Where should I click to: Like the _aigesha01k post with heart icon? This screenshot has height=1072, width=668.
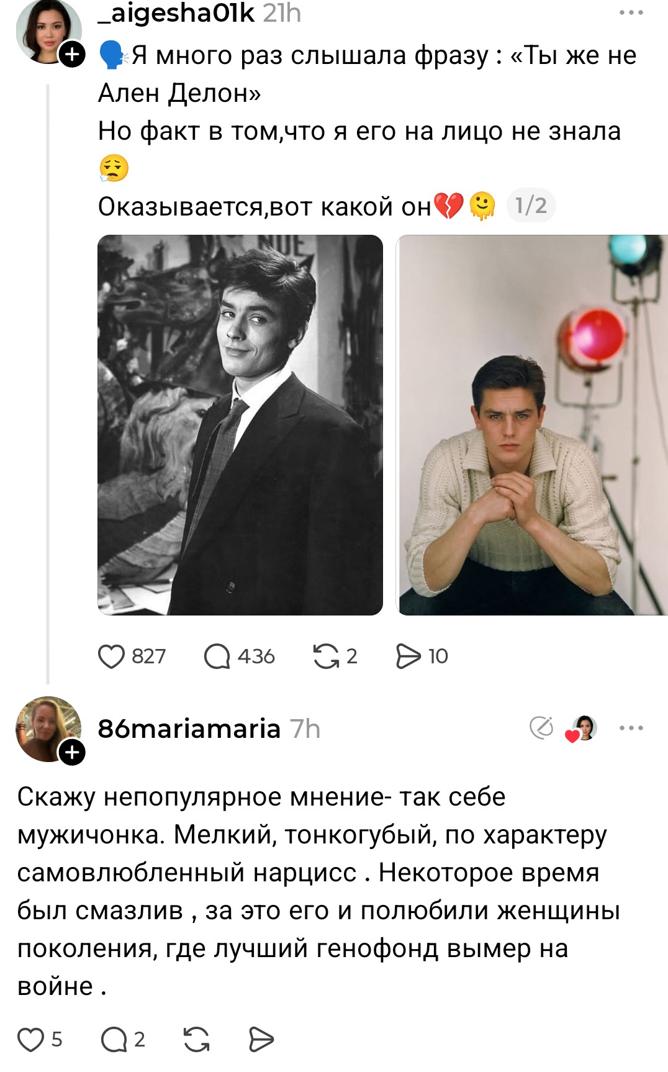(112, 656)
